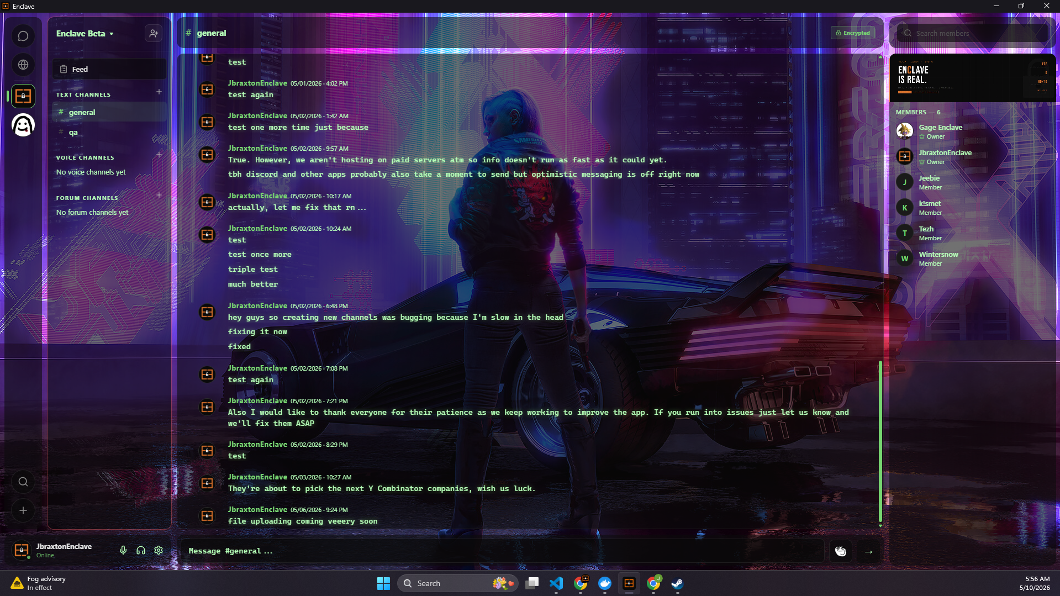
Task: Open the Enclave Is Real banner thumbnail
Action: point(973,78)
